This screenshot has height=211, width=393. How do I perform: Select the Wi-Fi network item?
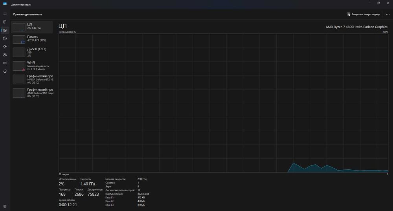tap(32, 66)
